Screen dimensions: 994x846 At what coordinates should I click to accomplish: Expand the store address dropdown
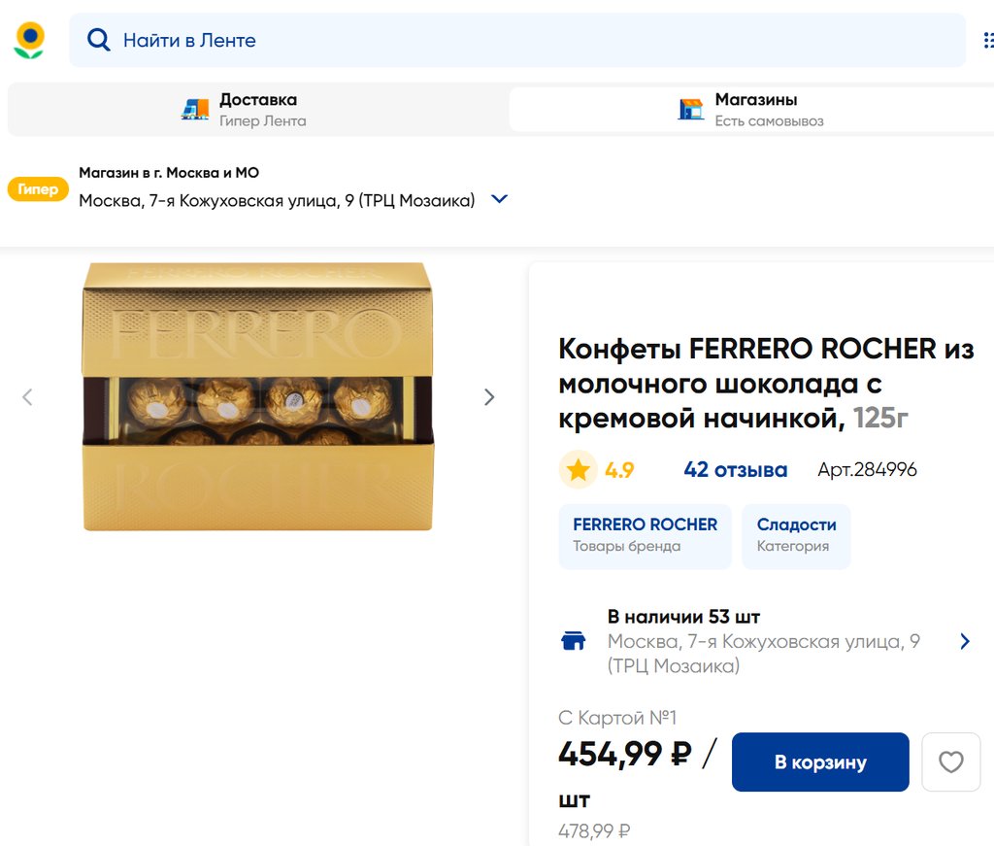[499, 199]
